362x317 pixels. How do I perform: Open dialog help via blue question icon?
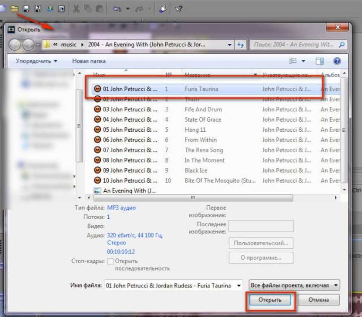337,61
